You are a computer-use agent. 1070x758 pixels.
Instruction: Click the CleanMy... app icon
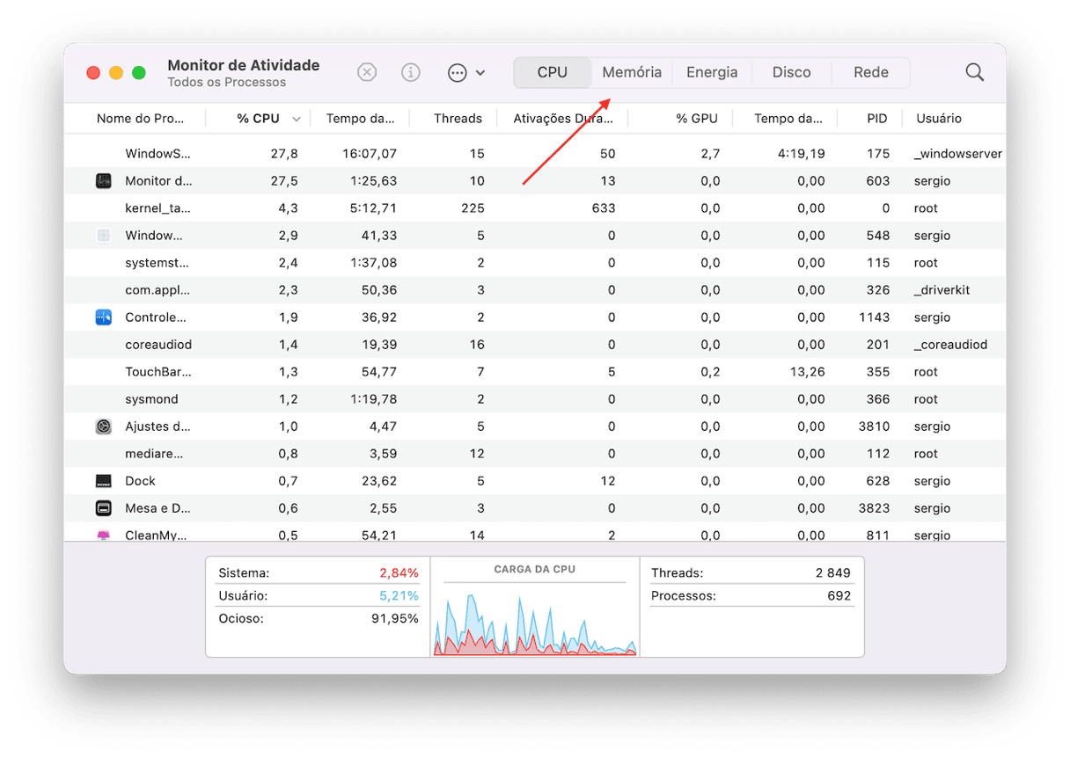(104, 535)
